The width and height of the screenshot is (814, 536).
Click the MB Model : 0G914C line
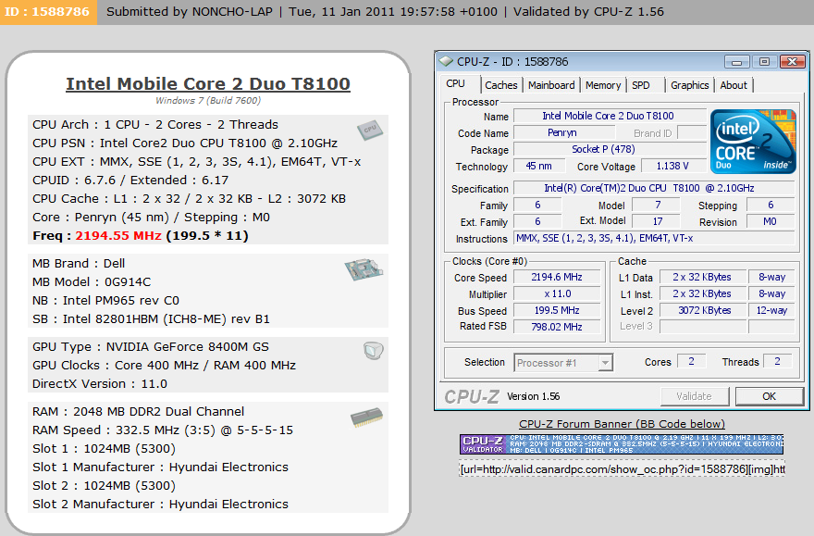(x=92, y=282)
